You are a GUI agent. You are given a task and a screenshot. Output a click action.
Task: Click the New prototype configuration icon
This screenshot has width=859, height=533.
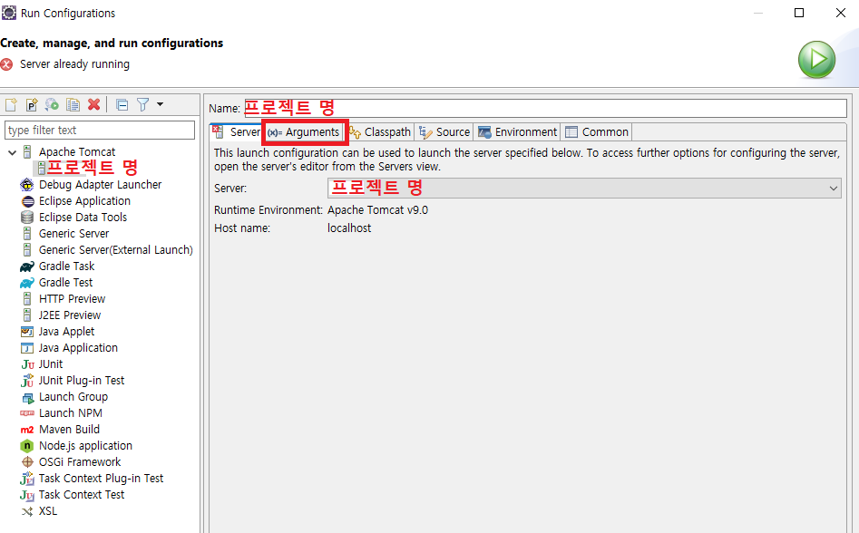[32, 104]
